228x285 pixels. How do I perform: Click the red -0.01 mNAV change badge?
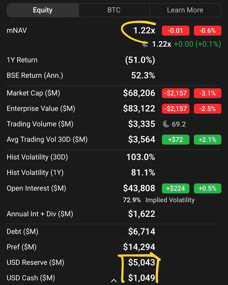point(176,31)
